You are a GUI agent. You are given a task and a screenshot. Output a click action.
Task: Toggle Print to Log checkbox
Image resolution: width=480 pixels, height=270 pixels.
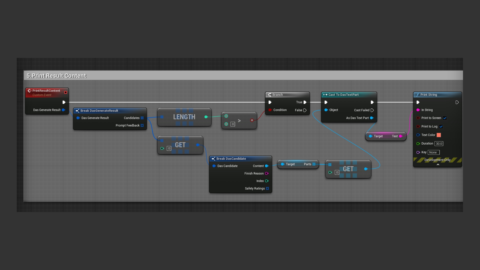(441, 126)
